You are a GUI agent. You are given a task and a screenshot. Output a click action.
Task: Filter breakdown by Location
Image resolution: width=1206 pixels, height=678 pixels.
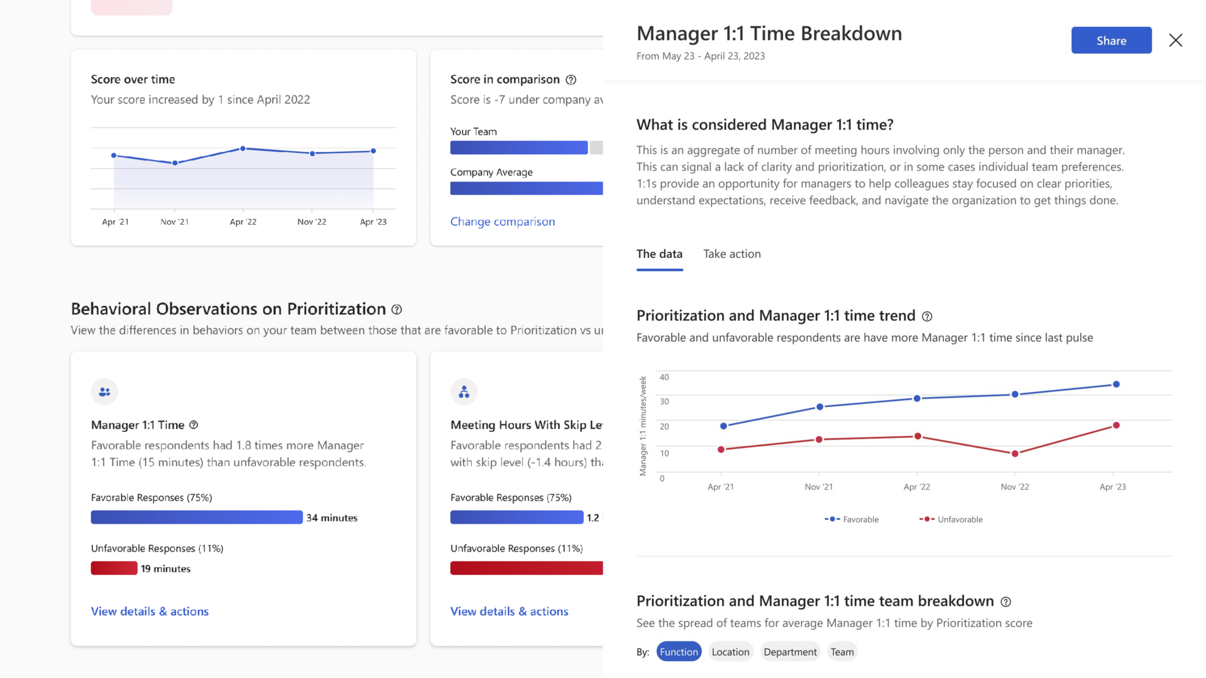pyautogui.click(x=730, y=652)
